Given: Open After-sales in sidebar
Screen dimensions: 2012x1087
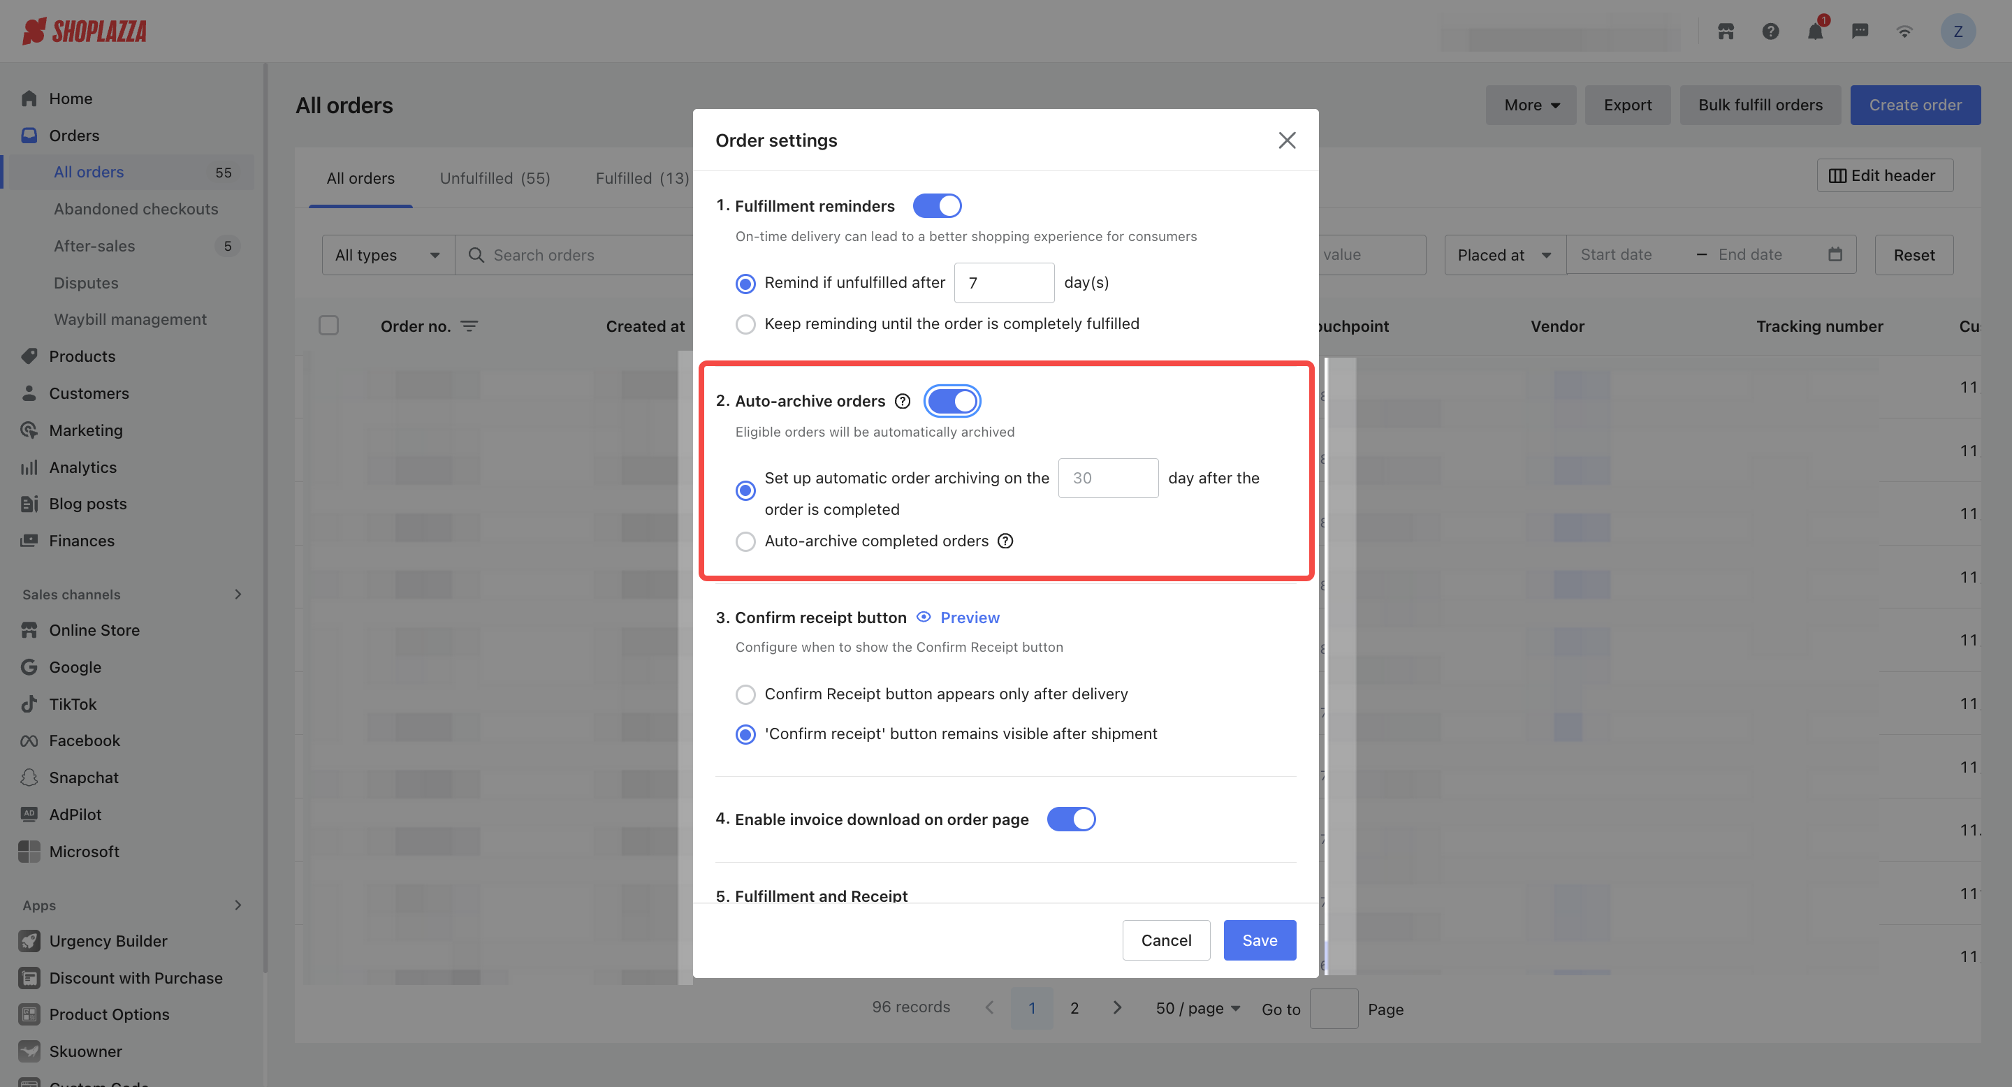Looking at the screenshot, I should pos(94,245).
